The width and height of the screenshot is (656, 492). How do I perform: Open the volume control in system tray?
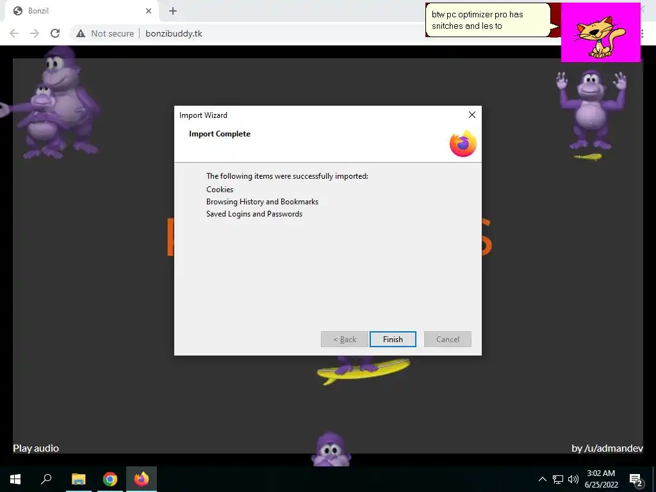point(573,479)
